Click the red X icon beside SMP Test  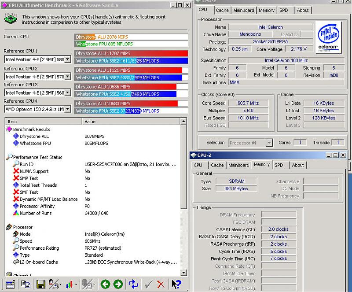[x=16, y=178]
